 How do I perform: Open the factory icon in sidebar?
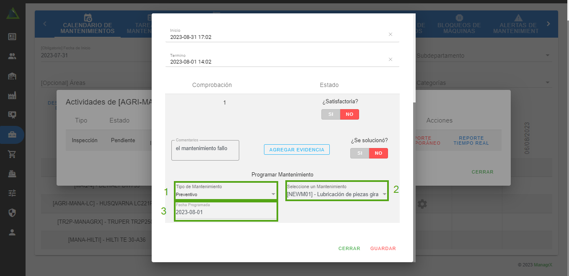[x=12, y=96]
